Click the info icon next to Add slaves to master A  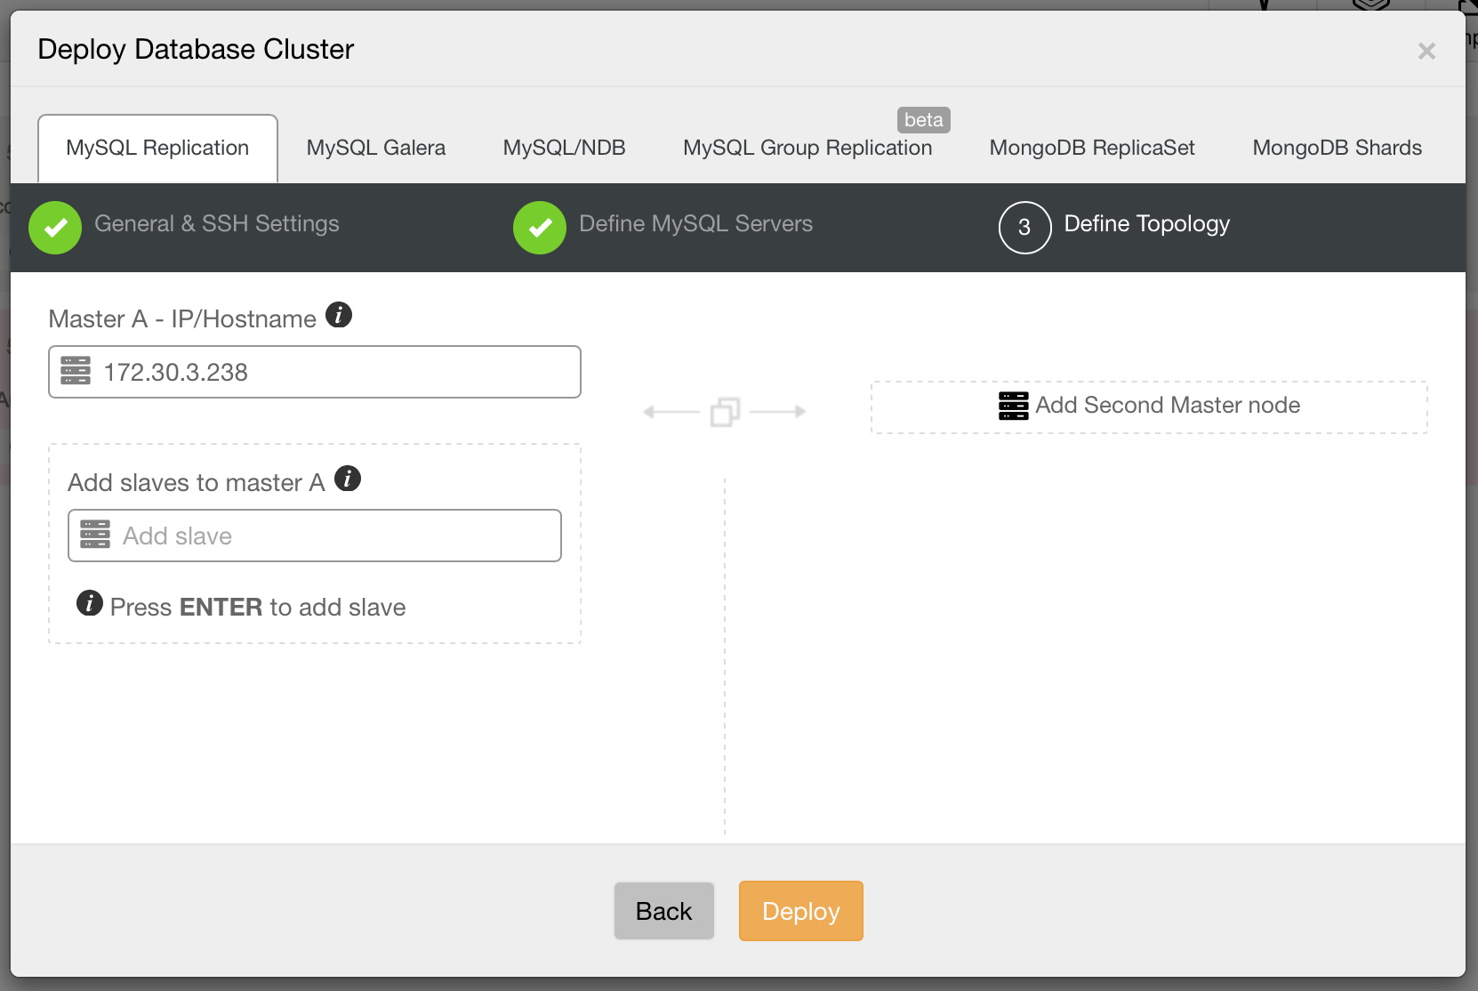click(348, 479)
